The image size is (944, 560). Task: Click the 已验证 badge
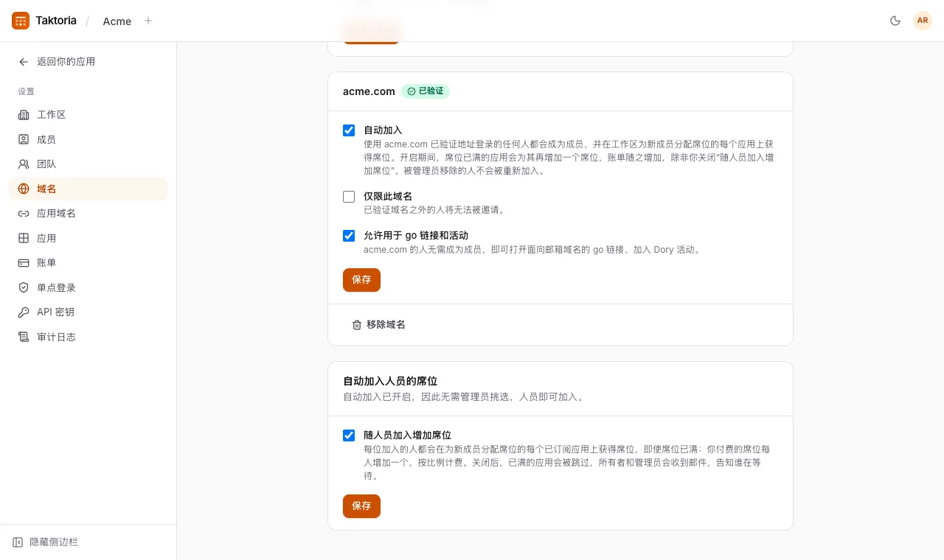pyautogui.click(x=426, y=91)
